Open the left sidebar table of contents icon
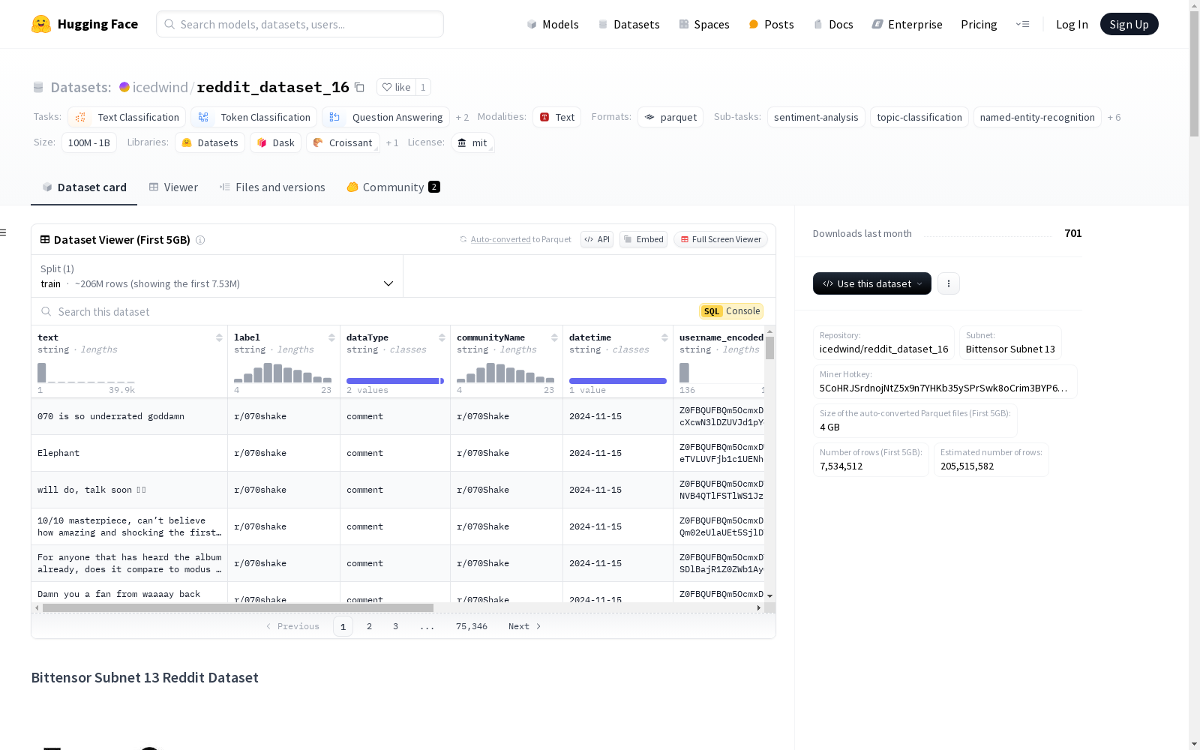1200x750 pixels. 4,232
